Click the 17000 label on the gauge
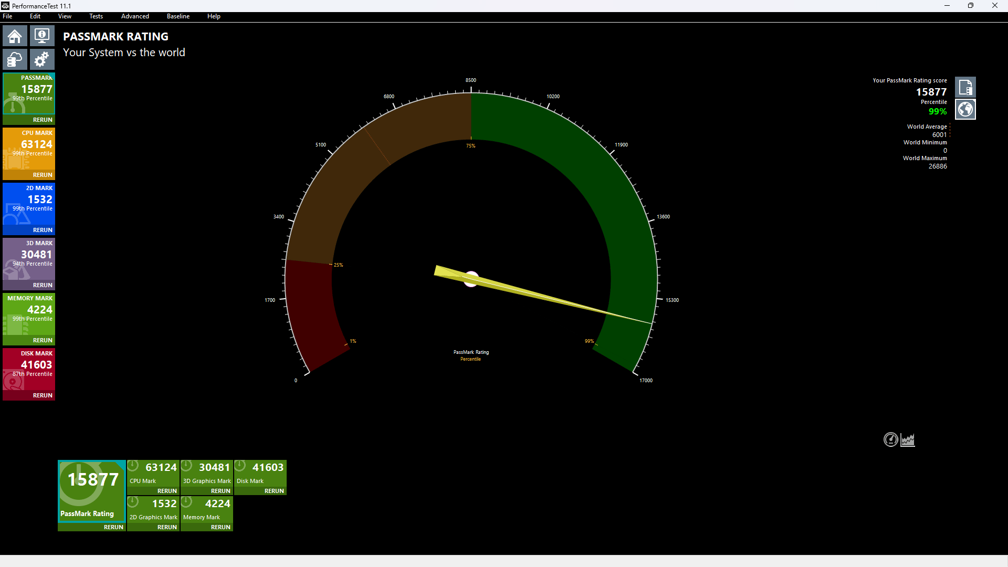1008x567 pixels. pyautogui.click(x=646, y=381)
